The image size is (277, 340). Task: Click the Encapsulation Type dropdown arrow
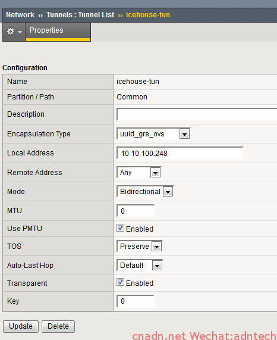[x=185, y=134]
